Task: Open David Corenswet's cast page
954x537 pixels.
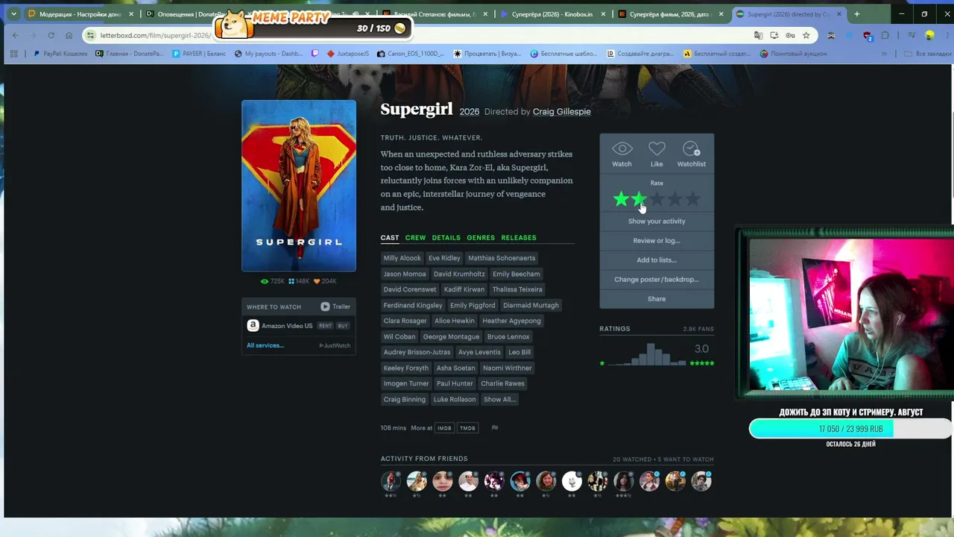Action: (x=409, y=289)
